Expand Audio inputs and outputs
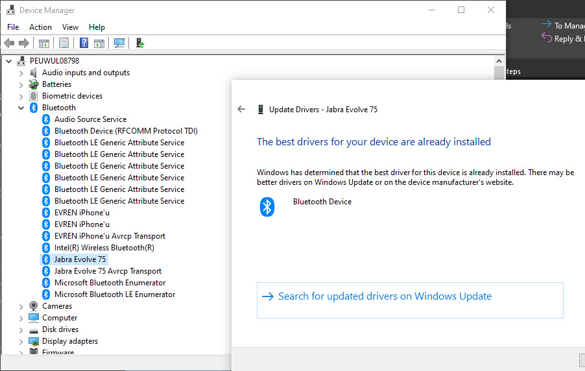Image resolution: width=585 pixels, height=371 pixels. coord(21,73)
